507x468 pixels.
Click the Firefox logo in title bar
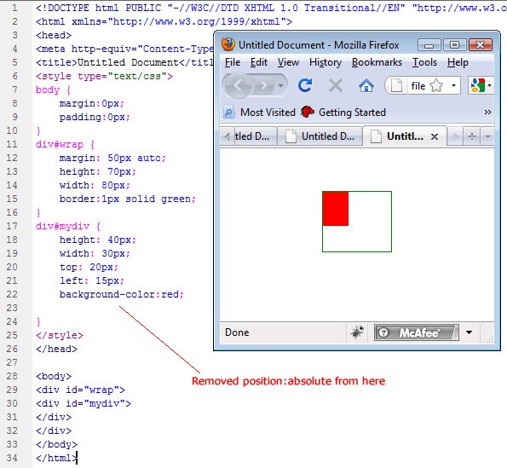pyautogui.click(x=228, y=44)
